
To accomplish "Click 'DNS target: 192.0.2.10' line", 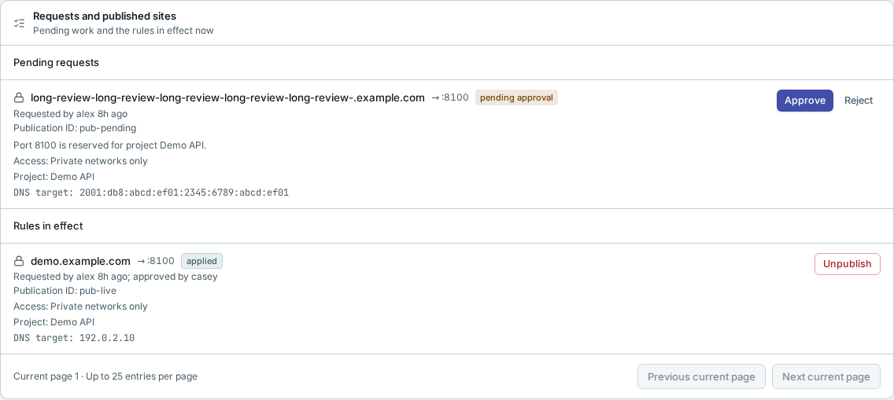I will [x=74, y=338].
